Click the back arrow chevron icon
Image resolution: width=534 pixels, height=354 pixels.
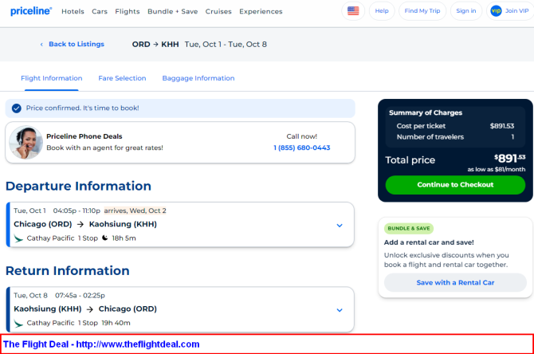(x=41, y=45)
